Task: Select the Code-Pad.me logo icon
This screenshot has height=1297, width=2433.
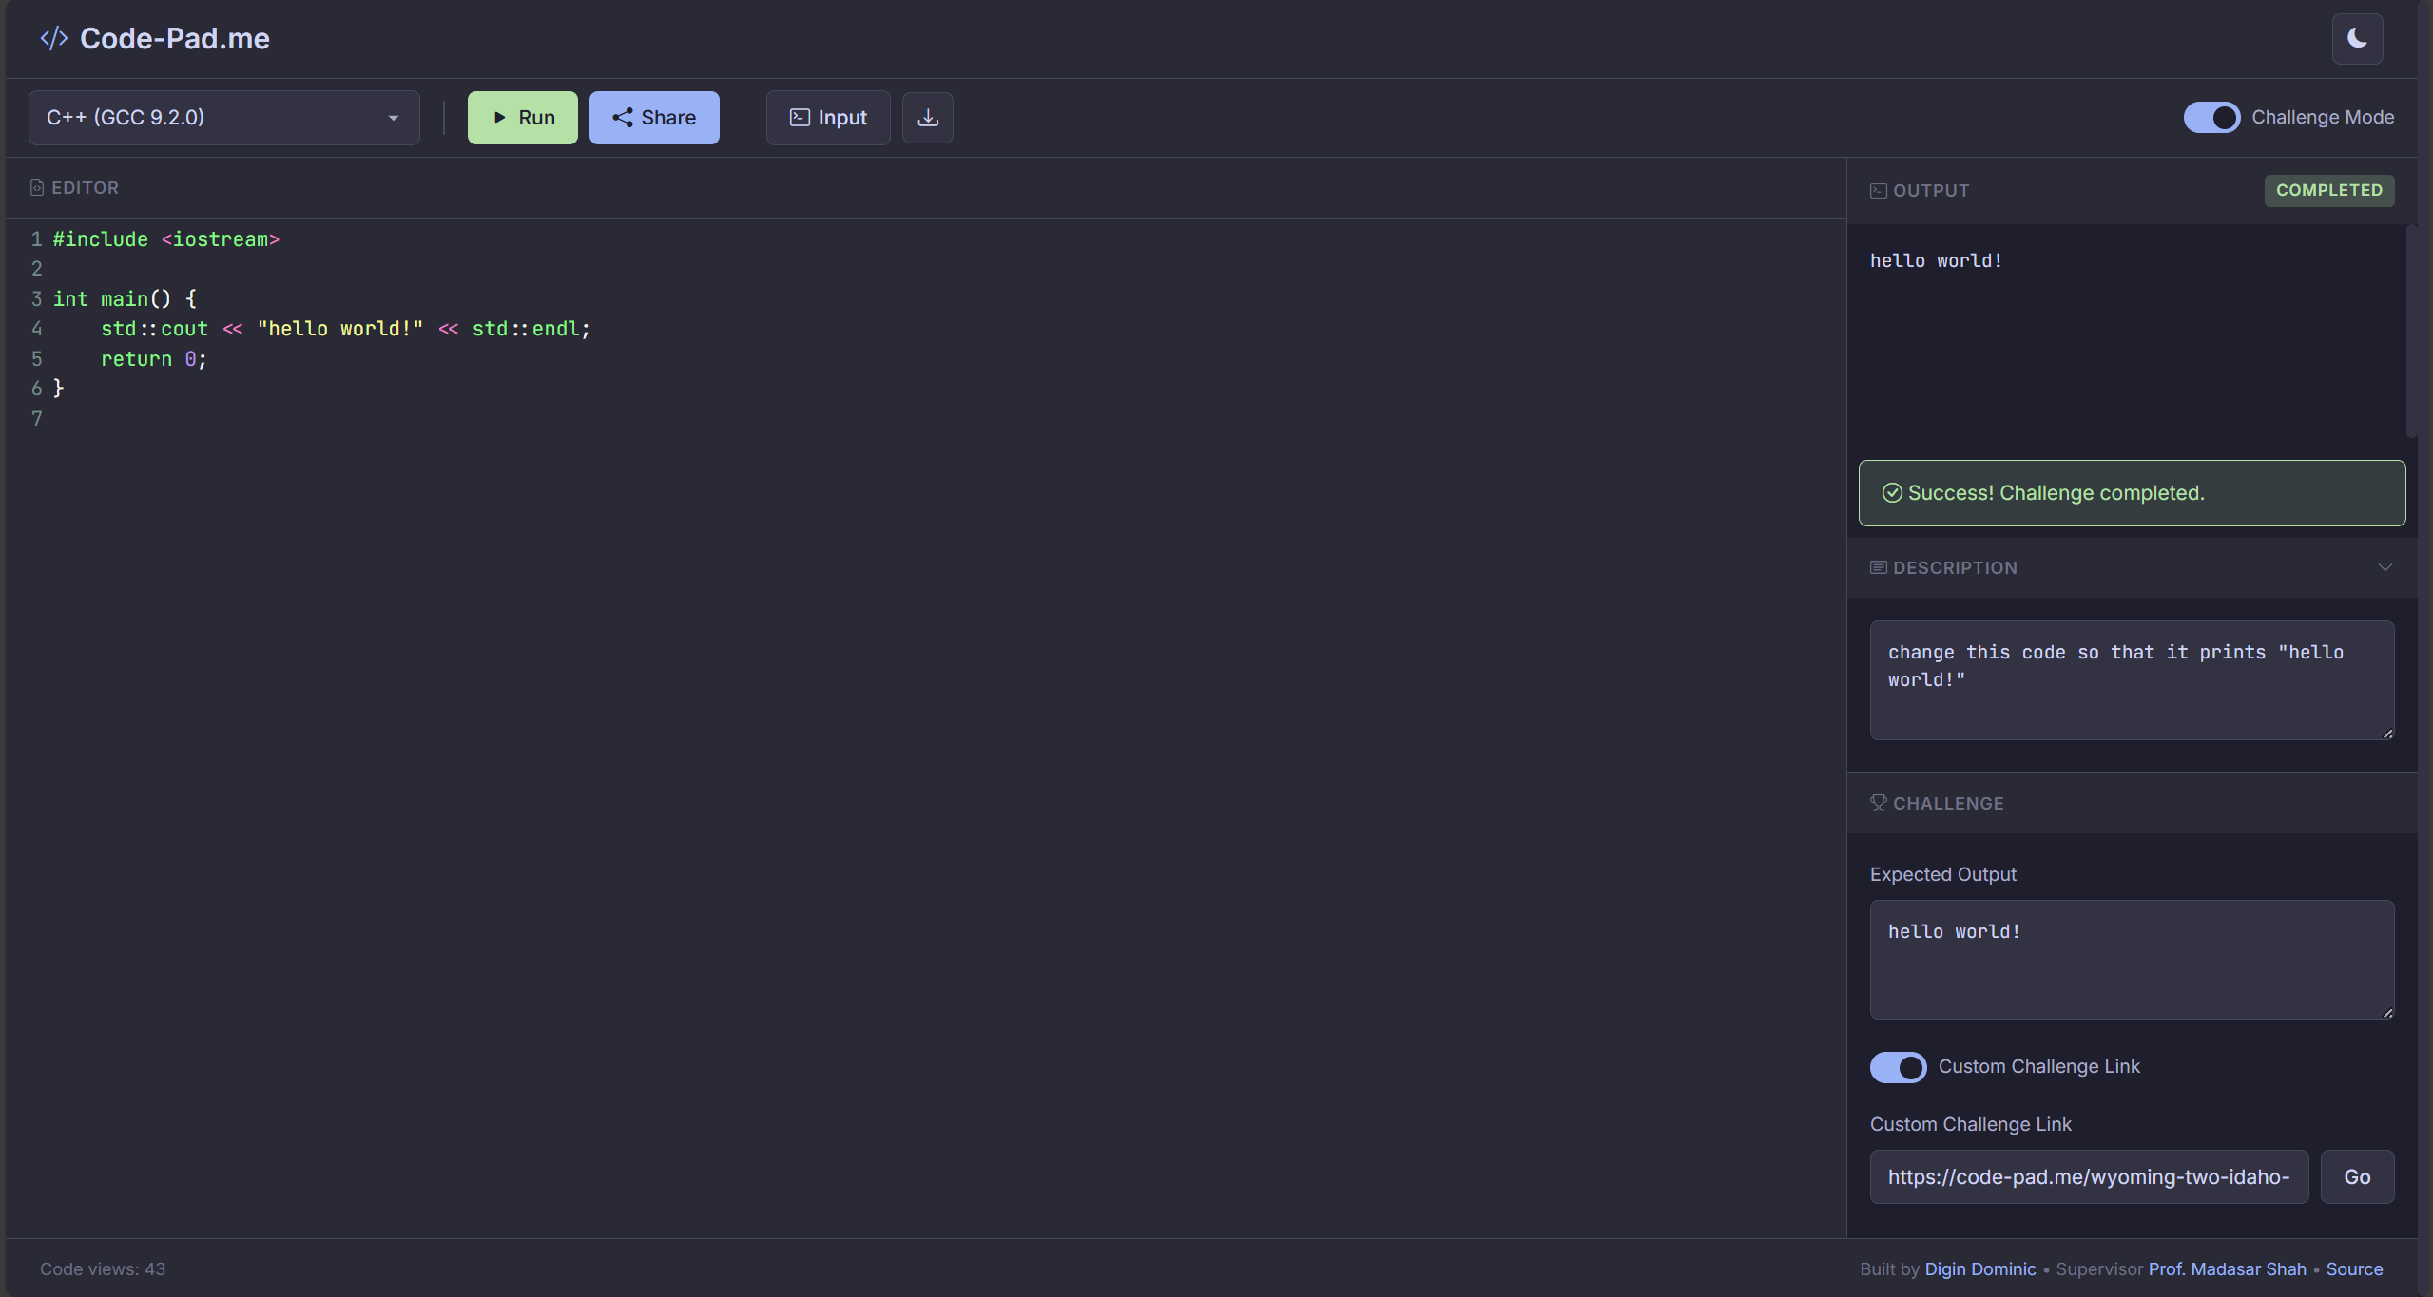Action: (x=53, y=38)
